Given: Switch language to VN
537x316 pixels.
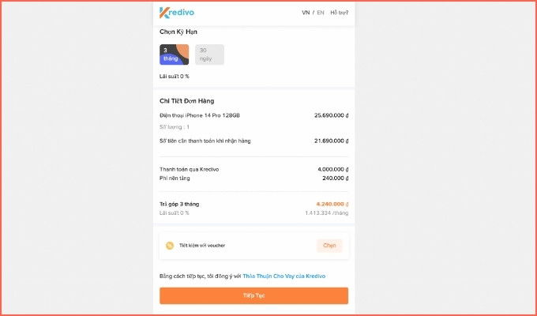Looking at the screenshot, I should point(306,13).
